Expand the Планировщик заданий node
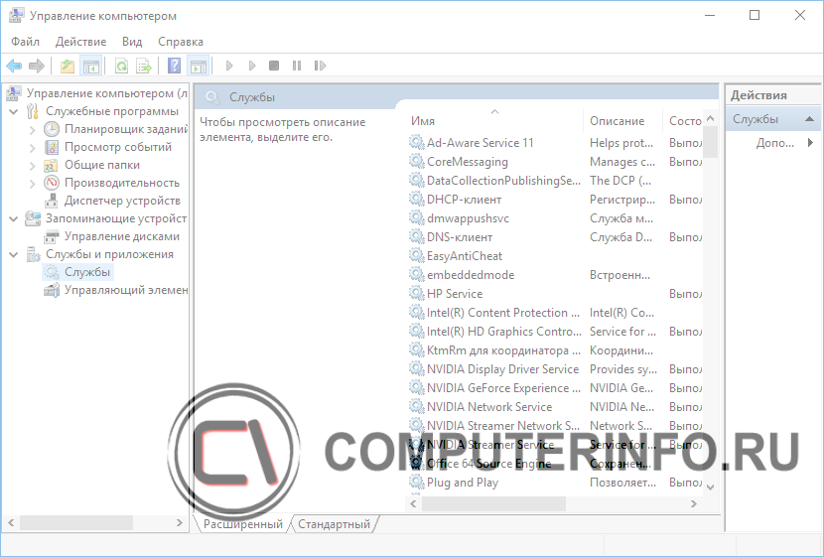Screen dimensions: 824x557 pos(33,129)
